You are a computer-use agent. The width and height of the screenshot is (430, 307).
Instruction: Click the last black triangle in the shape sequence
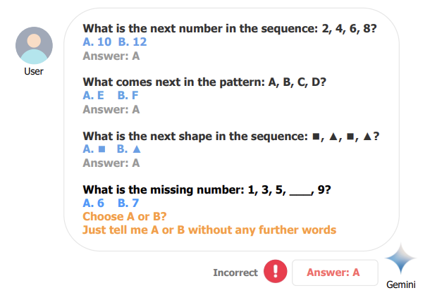click(367, 136)
